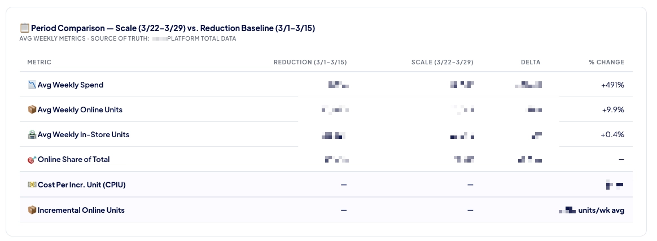Click the units/wk avg value text

[601, 210]
